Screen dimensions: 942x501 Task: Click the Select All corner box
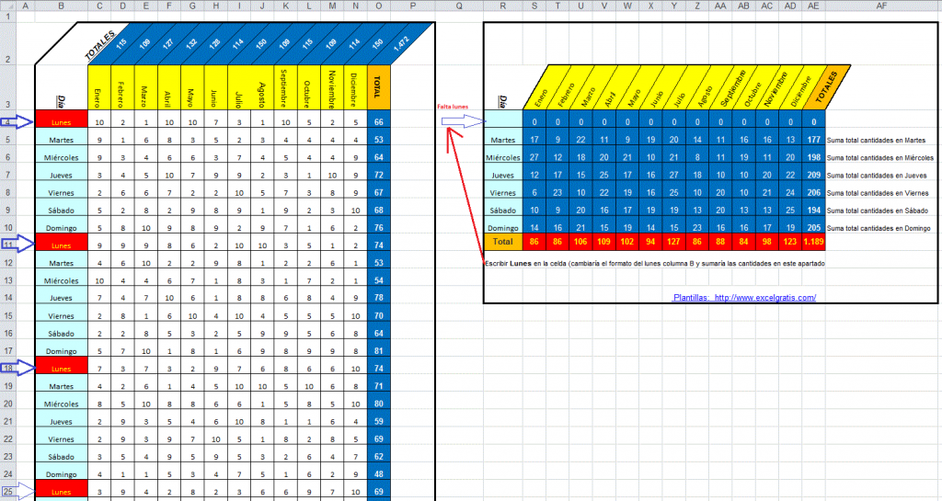coord(6,6)
